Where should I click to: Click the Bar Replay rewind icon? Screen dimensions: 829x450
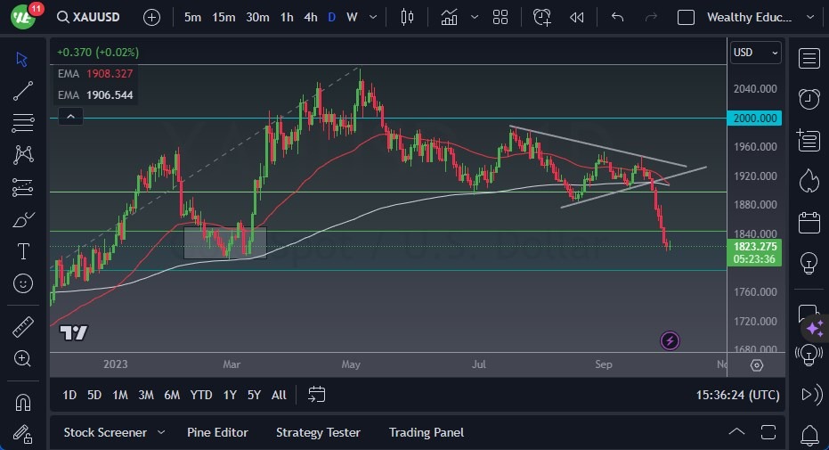[x=577, y=17]
